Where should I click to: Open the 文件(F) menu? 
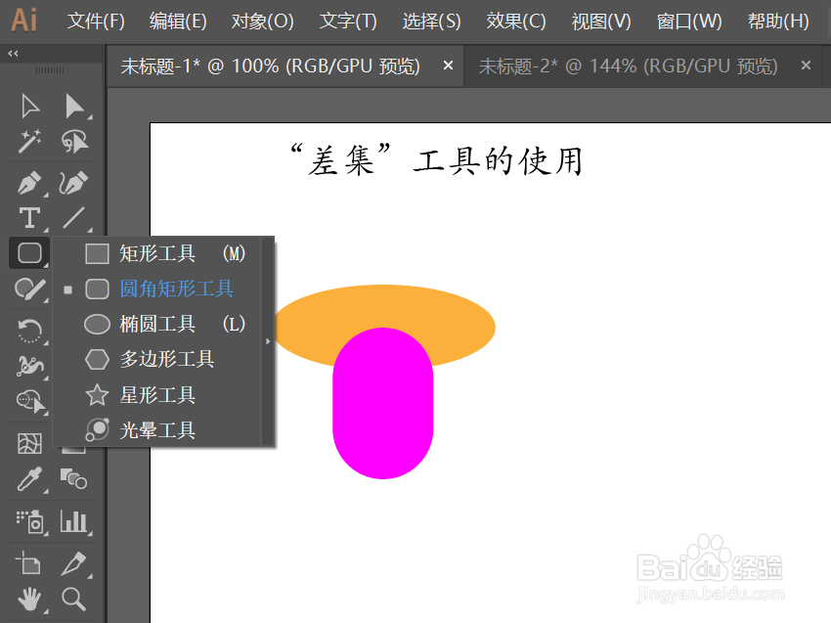click(96, 22)
